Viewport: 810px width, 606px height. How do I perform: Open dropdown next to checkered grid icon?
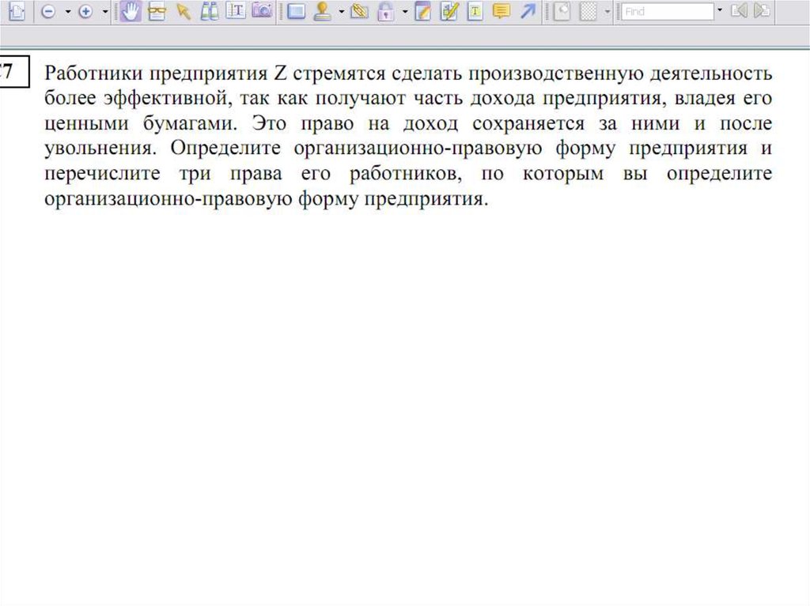(x=607, y=11)
